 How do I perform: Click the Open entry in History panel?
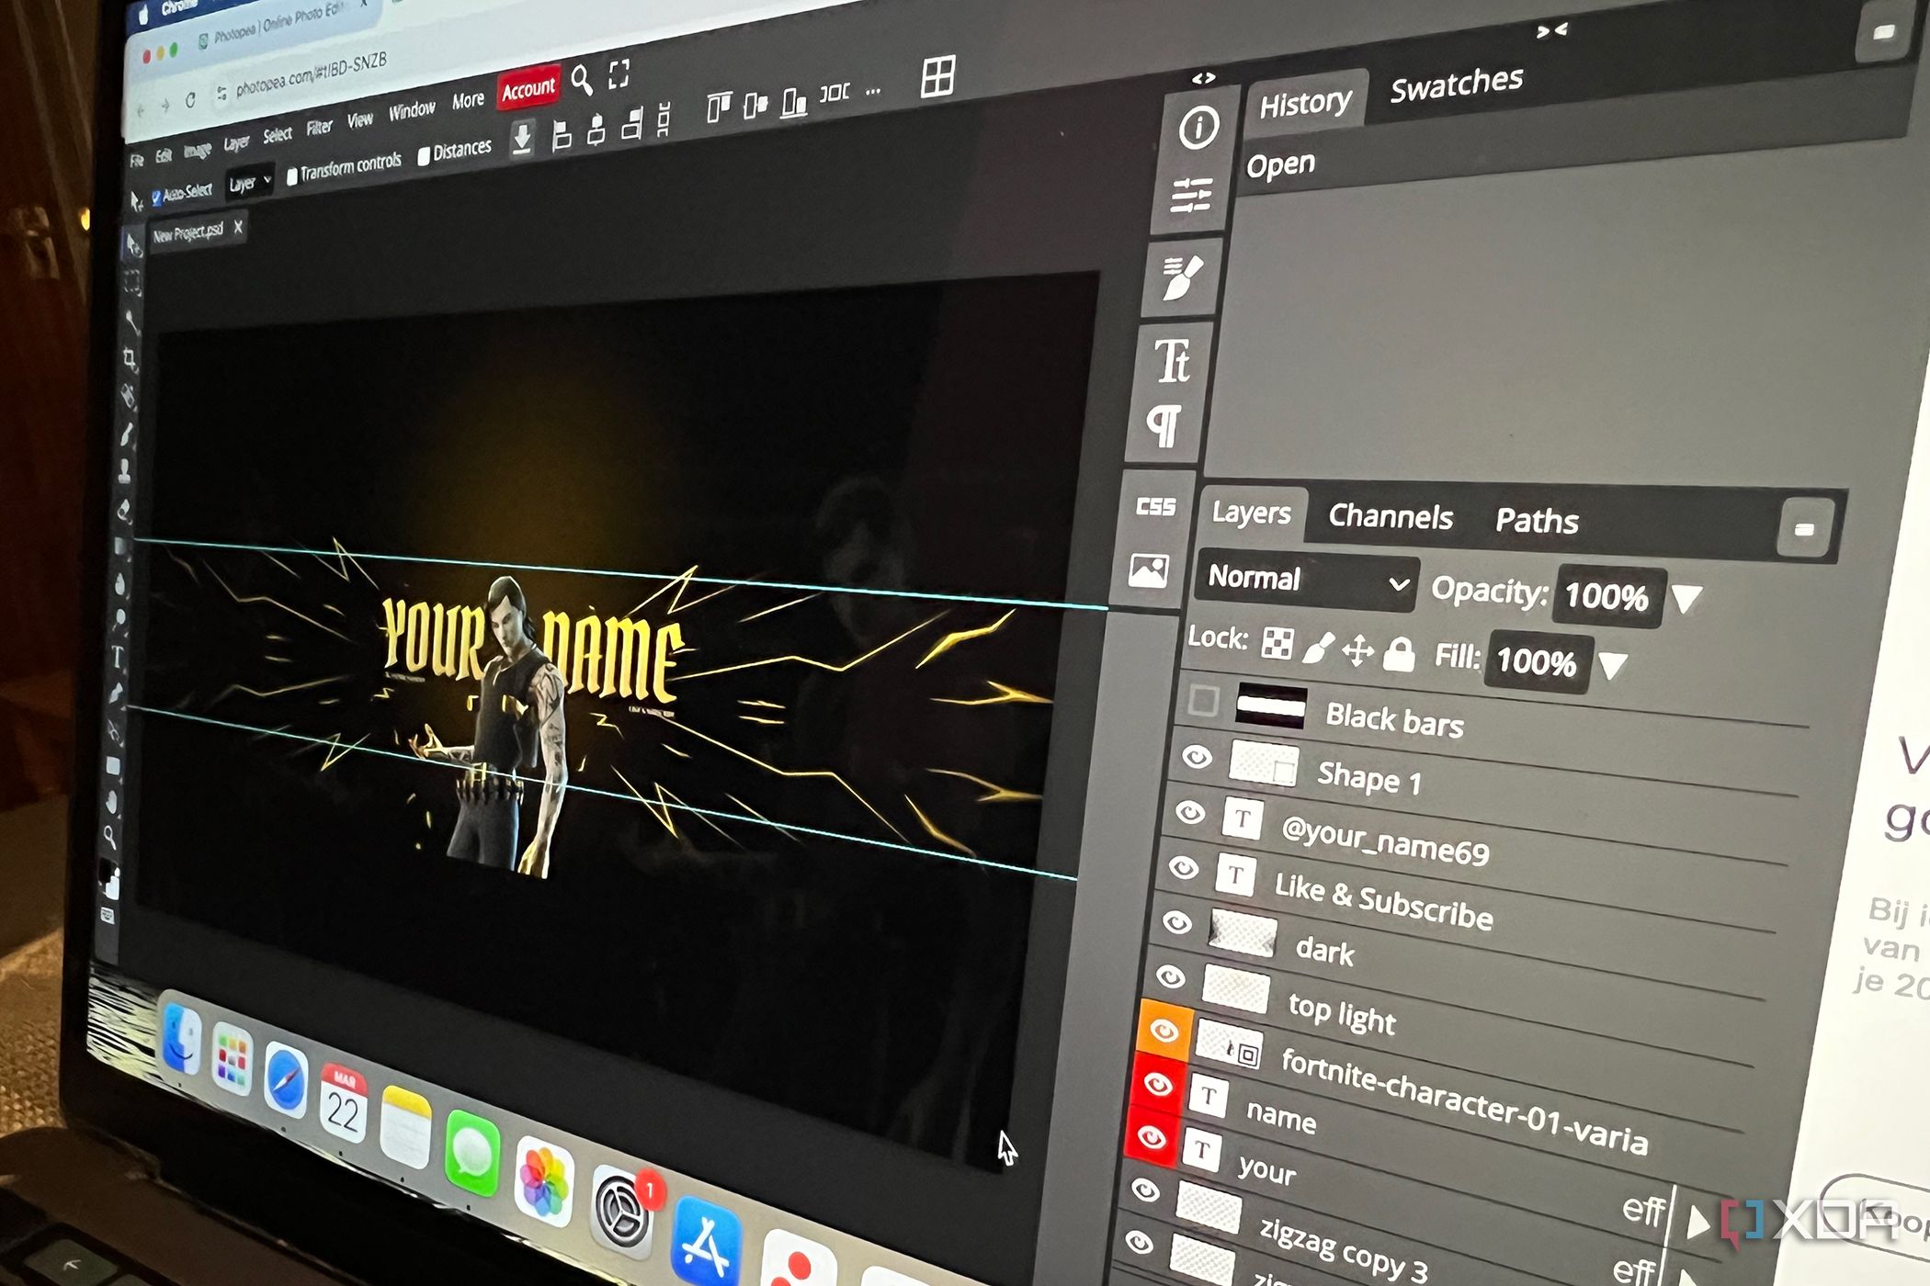(x=1284, y=163)
